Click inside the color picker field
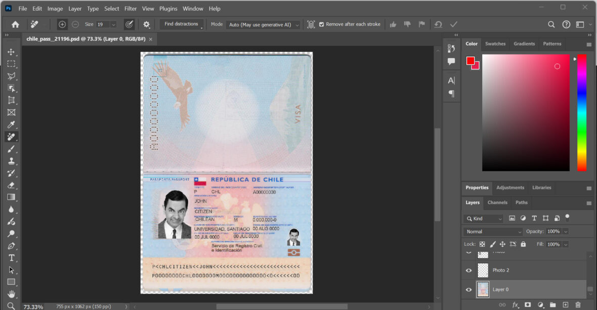This screenshot has width=597, height=310. tap(526, 113)
